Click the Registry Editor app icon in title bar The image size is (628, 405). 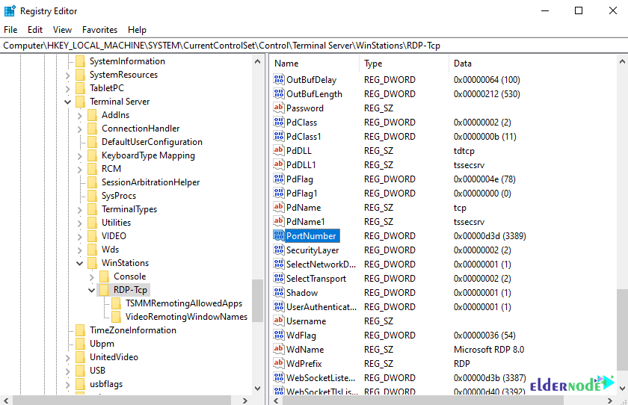click(x=10, y=10)
